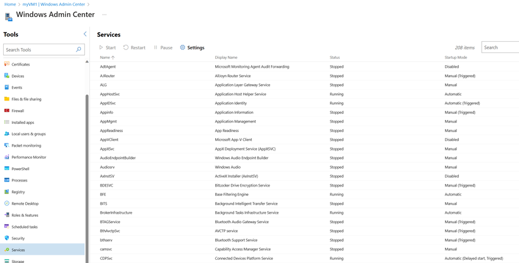Image resolution: width=519 pixels, height=263 pixels.
Task: Open the Storage tool icon
Action: coord(6,261)
